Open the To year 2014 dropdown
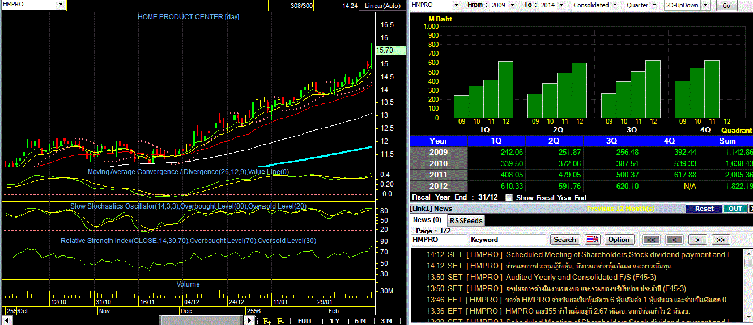Viewport: 753px width, 325px height. 561,5
